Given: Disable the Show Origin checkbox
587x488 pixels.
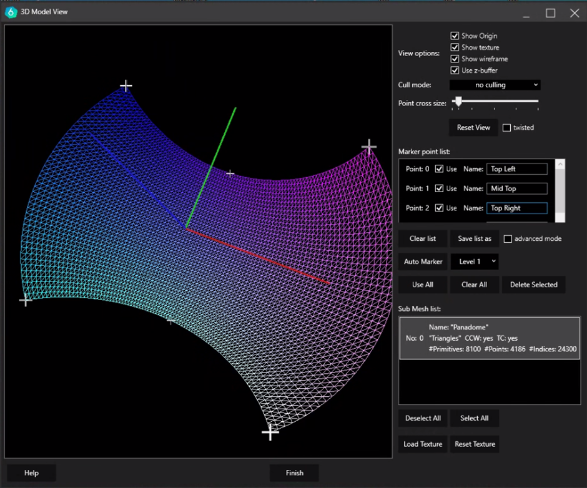Looking at the screenshot, I should coord(455,36).
